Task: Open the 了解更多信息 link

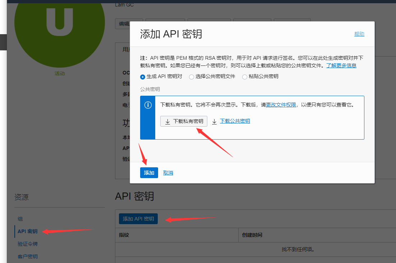Action: pyautogui.click(x=341, y=65)
